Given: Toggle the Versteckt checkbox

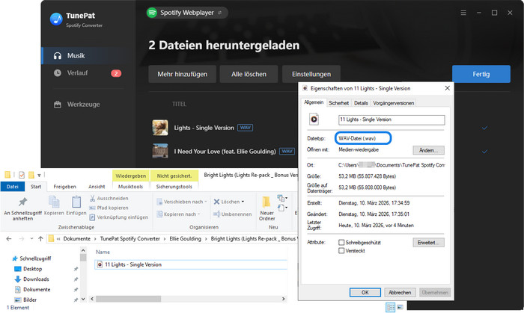Looking at the screenshot, I should pos(341,250).
